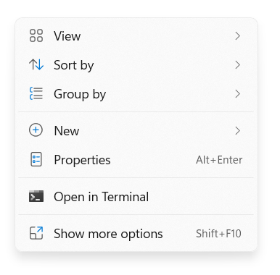Choose Open in Terminal

136,196
